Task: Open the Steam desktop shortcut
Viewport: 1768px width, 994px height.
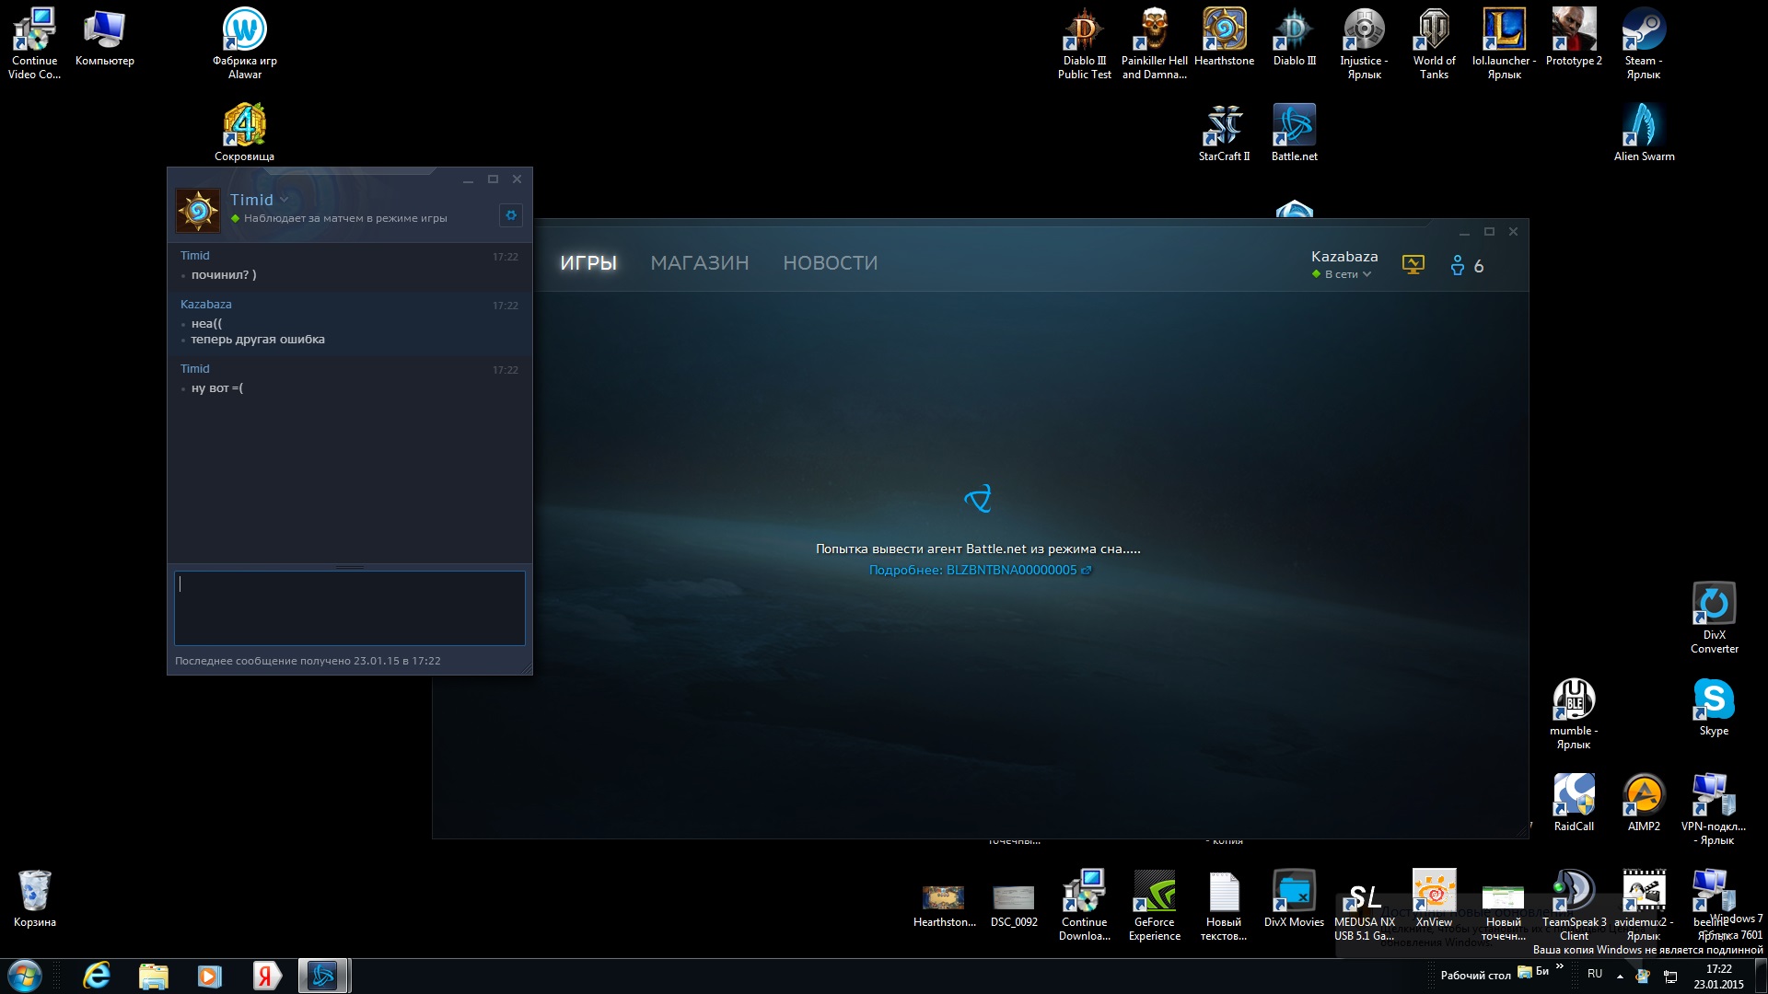Action: [x=1644, y=43]
